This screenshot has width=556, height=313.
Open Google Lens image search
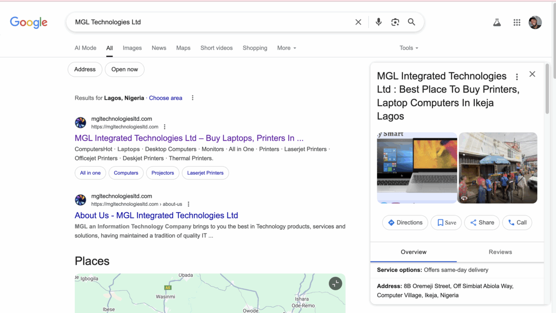[395, 22]
